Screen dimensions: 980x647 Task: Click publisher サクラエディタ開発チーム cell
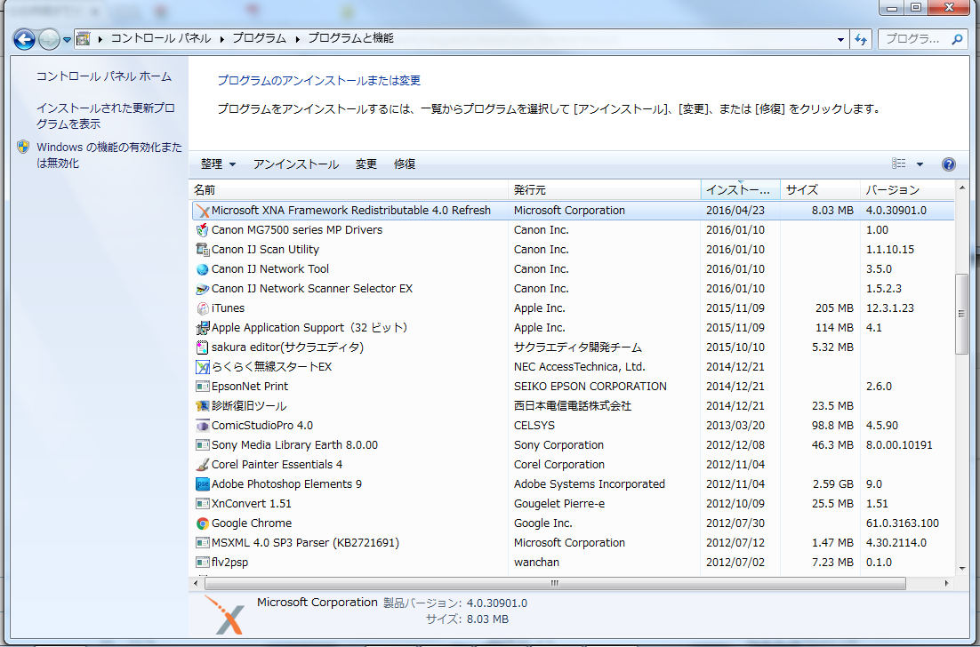[577, 347]
